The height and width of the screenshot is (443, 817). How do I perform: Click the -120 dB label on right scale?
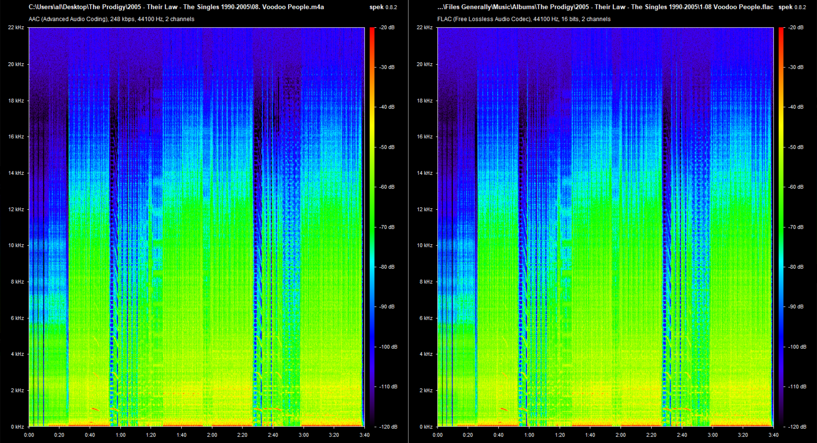click(797, 427)
